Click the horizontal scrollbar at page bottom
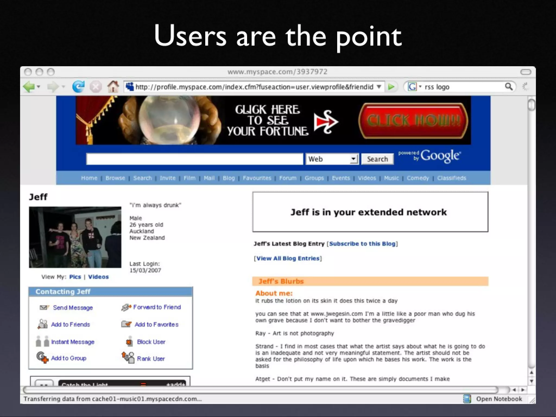 point(261,390)
